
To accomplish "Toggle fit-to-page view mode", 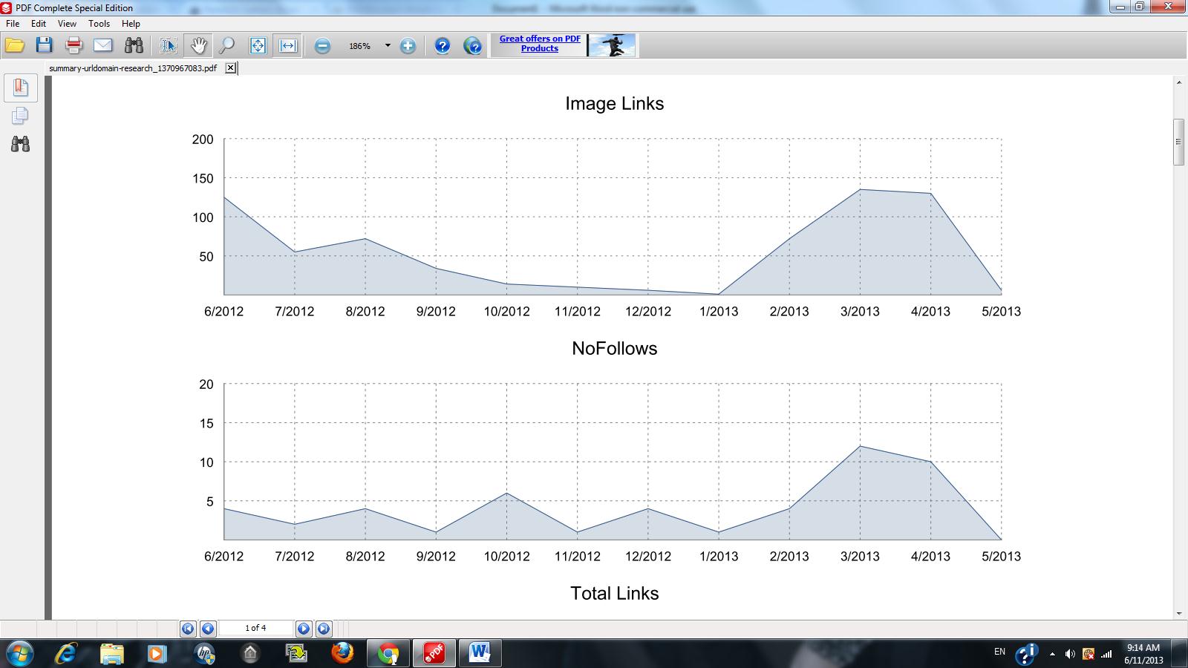I will click(256, 45).
